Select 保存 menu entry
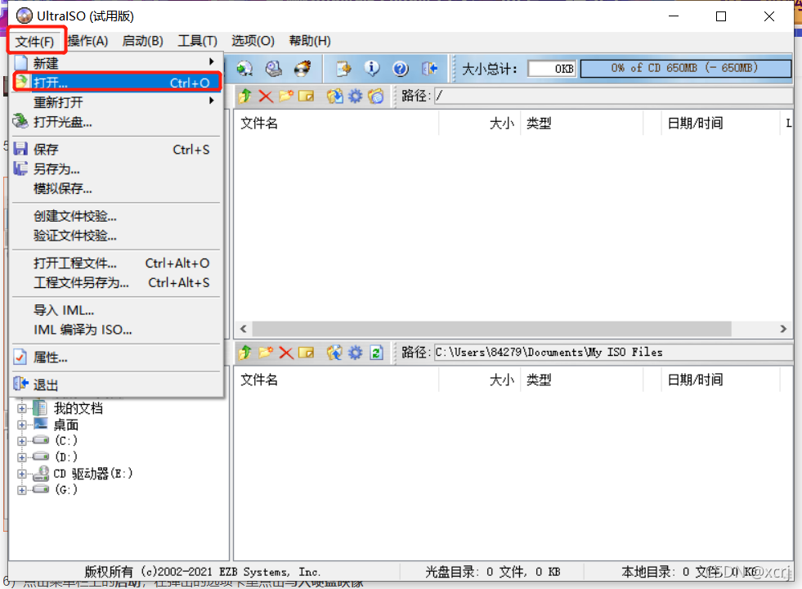Screen dimensions: 802x589 117,150
